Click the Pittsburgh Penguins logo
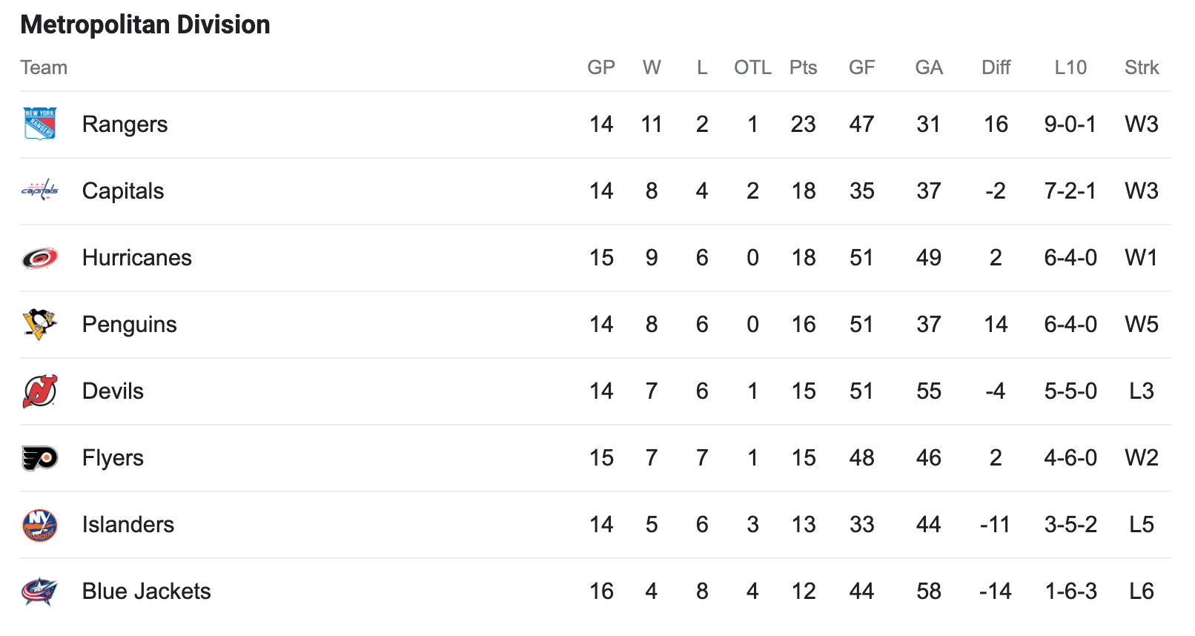This screenshot has height=636, width=1195. tap(40, 325)
